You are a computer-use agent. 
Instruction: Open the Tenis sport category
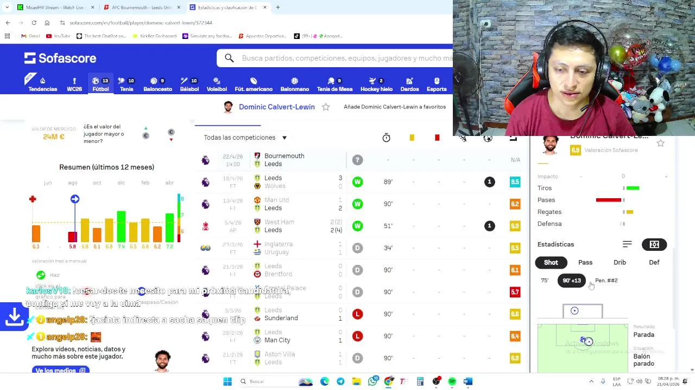(127, 84)
